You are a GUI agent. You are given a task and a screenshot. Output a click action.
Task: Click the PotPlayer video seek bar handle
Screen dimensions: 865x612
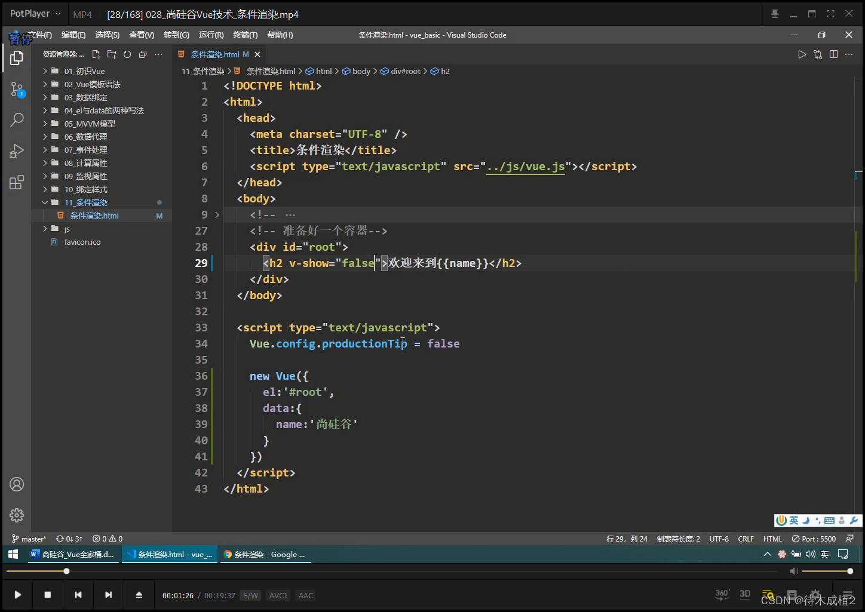66,571
